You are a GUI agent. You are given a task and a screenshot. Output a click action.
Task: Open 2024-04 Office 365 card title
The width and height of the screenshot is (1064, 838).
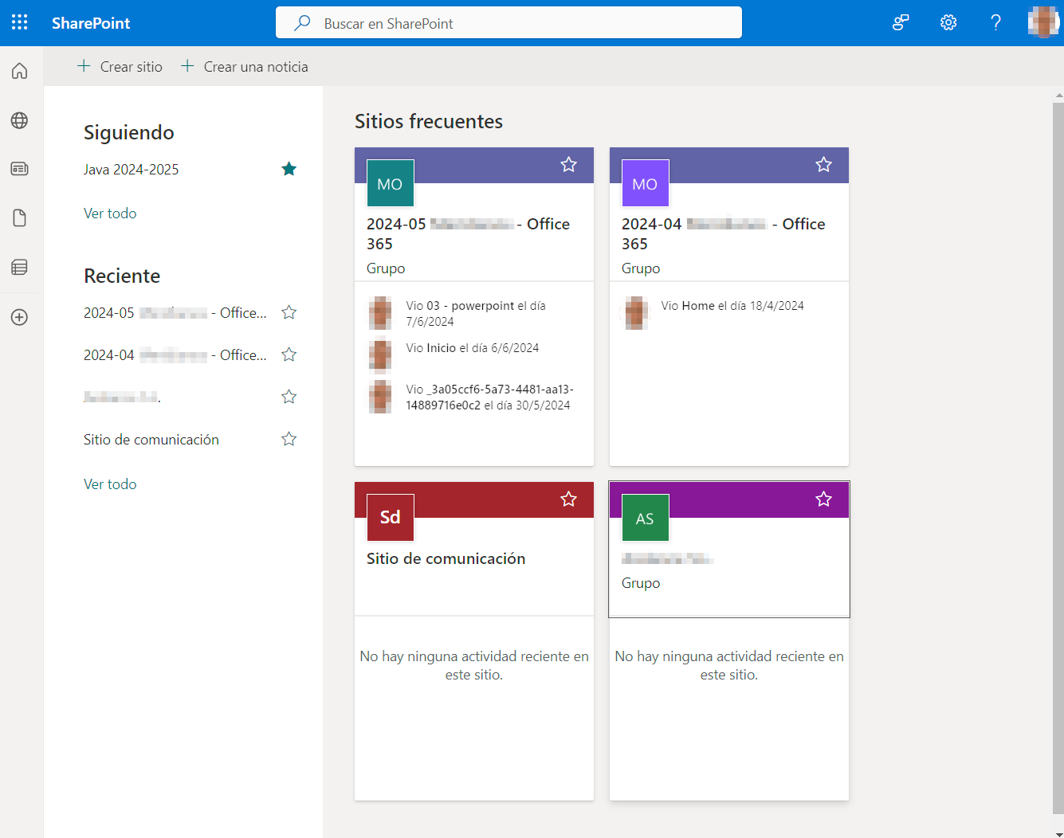pyautogui.click(x=724, y=233)
